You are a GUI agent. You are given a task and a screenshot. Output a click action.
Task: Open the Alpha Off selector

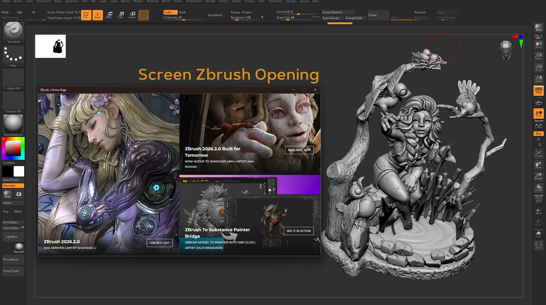point(14,79)
